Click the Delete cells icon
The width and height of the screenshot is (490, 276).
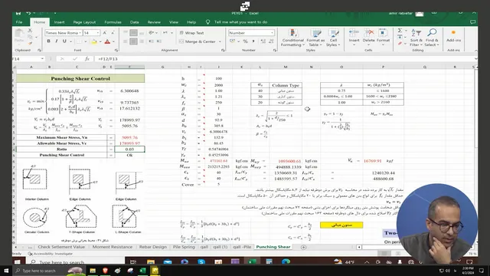point(368,38)
